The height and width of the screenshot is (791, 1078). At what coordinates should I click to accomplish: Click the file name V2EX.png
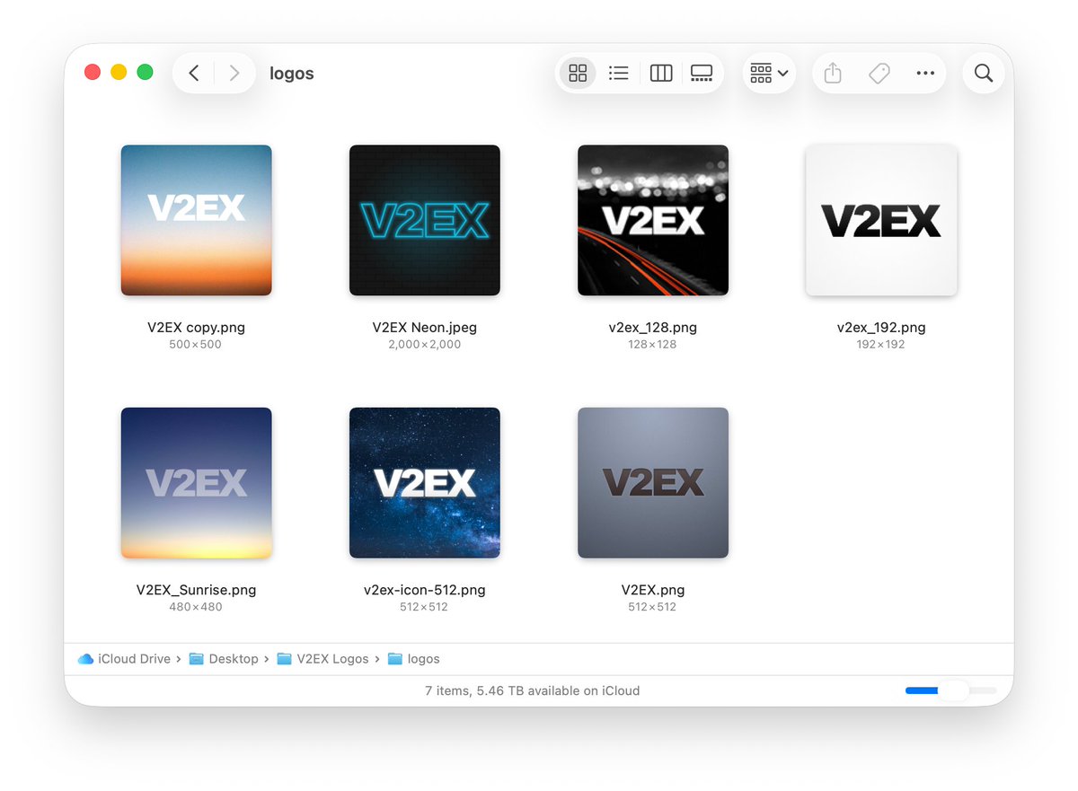tap(653, 590)
